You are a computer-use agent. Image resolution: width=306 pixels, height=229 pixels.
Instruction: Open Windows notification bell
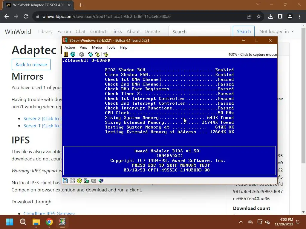click(298, 222)
